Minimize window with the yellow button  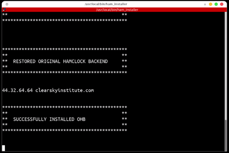[210, 4]
